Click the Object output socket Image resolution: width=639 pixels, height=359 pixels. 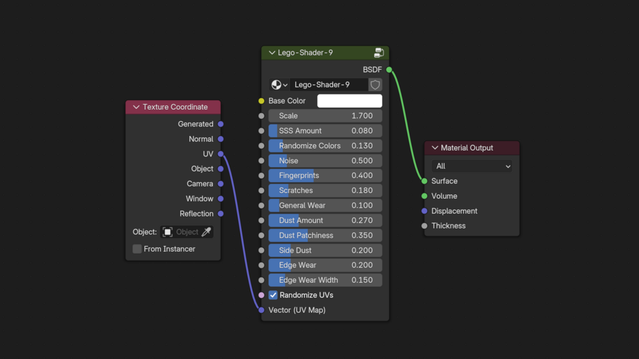pyautogui.click(x=221, y=169)
